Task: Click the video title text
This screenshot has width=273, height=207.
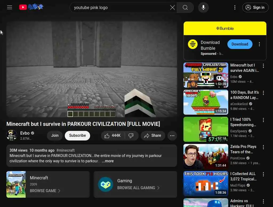Action: [83, 124]
